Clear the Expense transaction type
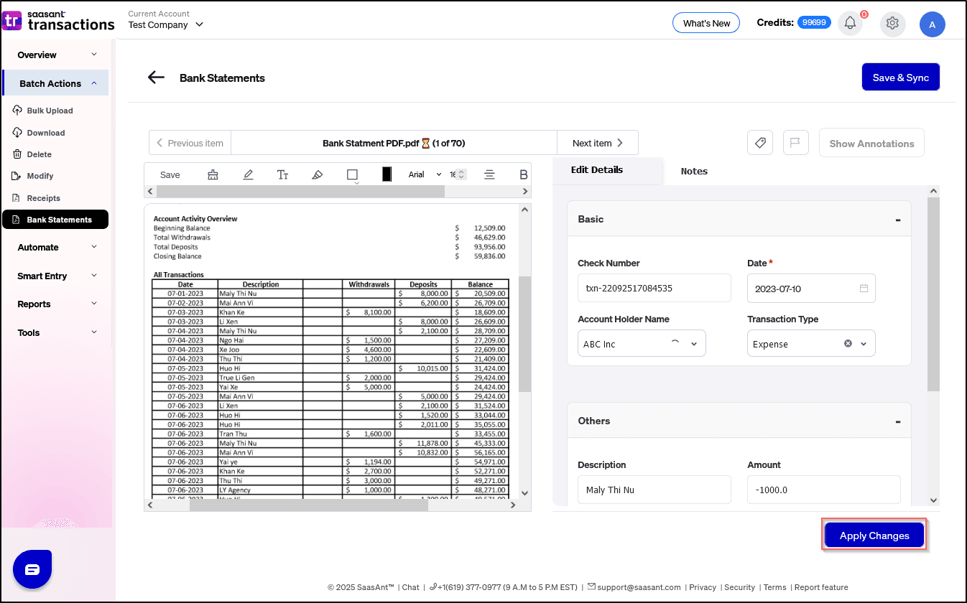The image size is (967, 603). point(848,344)
